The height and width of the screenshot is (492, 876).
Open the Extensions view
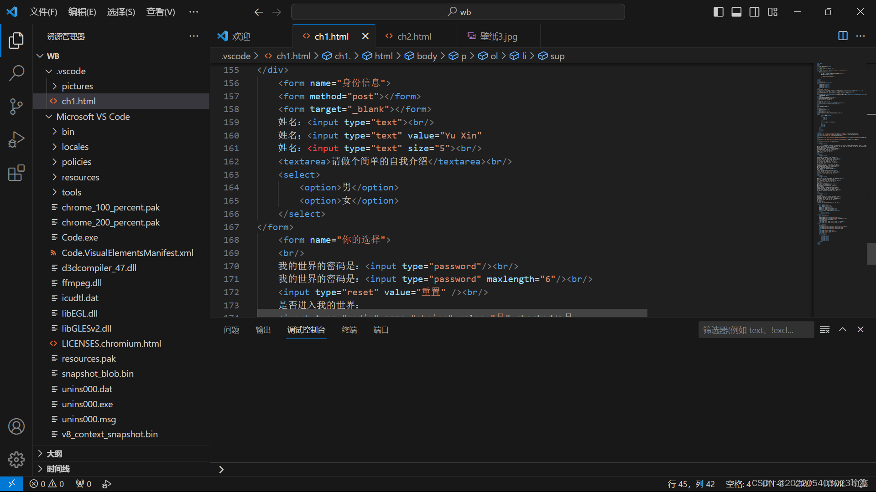click(x=16, y=173)
